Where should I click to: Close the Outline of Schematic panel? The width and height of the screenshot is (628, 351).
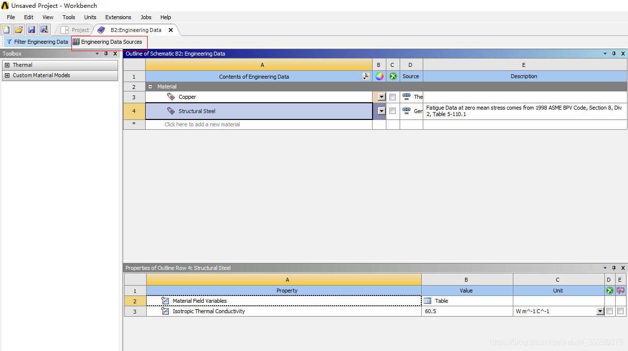pyautogui.click(x=623, y=54)
